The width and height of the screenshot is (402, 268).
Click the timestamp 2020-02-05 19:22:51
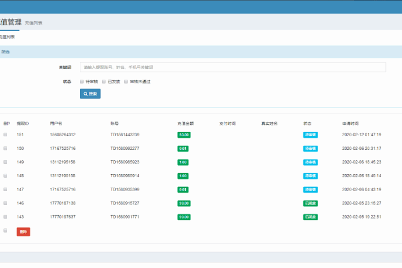[362, 217]
